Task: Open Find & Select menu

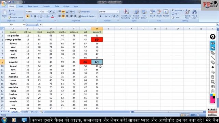Action: point(194,14)
